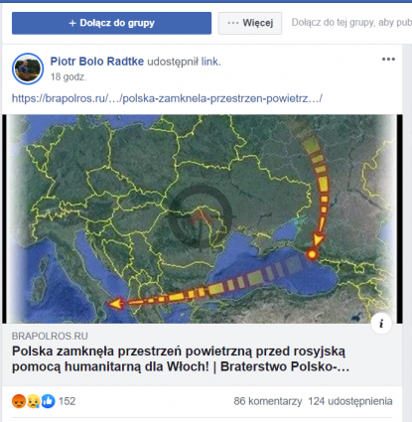This screenshot has width=412, height=422.
Task: Click the info "i" icon on link preview
Action: pos(381,323)
